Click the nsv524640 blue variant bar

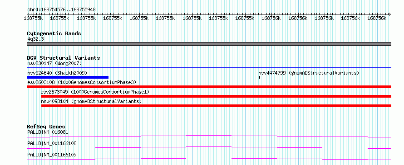pos(68,77)
